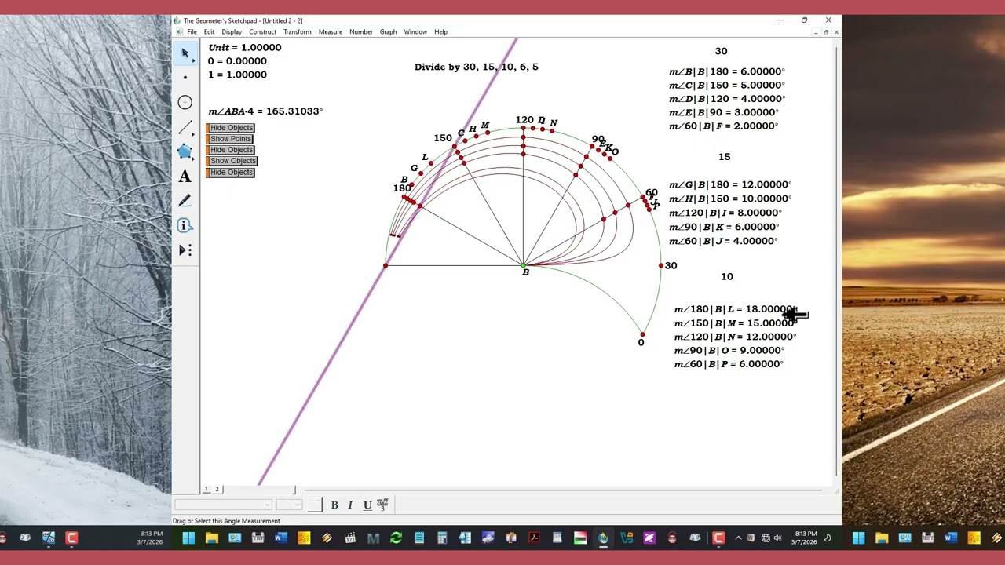Image resolution: width=1005 pixels, height=565 pixels.
Task: Click the Show Objects button
Action: [232, 161]
